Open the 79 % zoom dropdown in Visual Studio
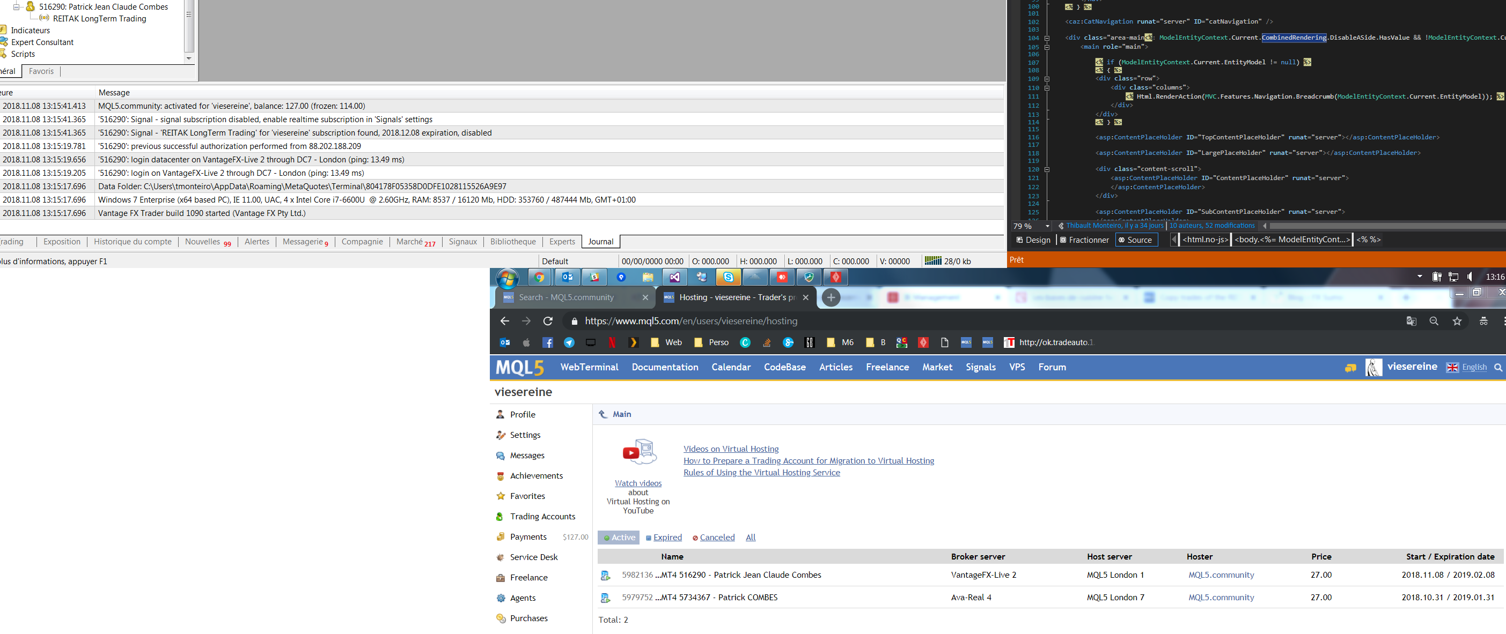Screen dimensions: 1506x634 [1047, 226]
